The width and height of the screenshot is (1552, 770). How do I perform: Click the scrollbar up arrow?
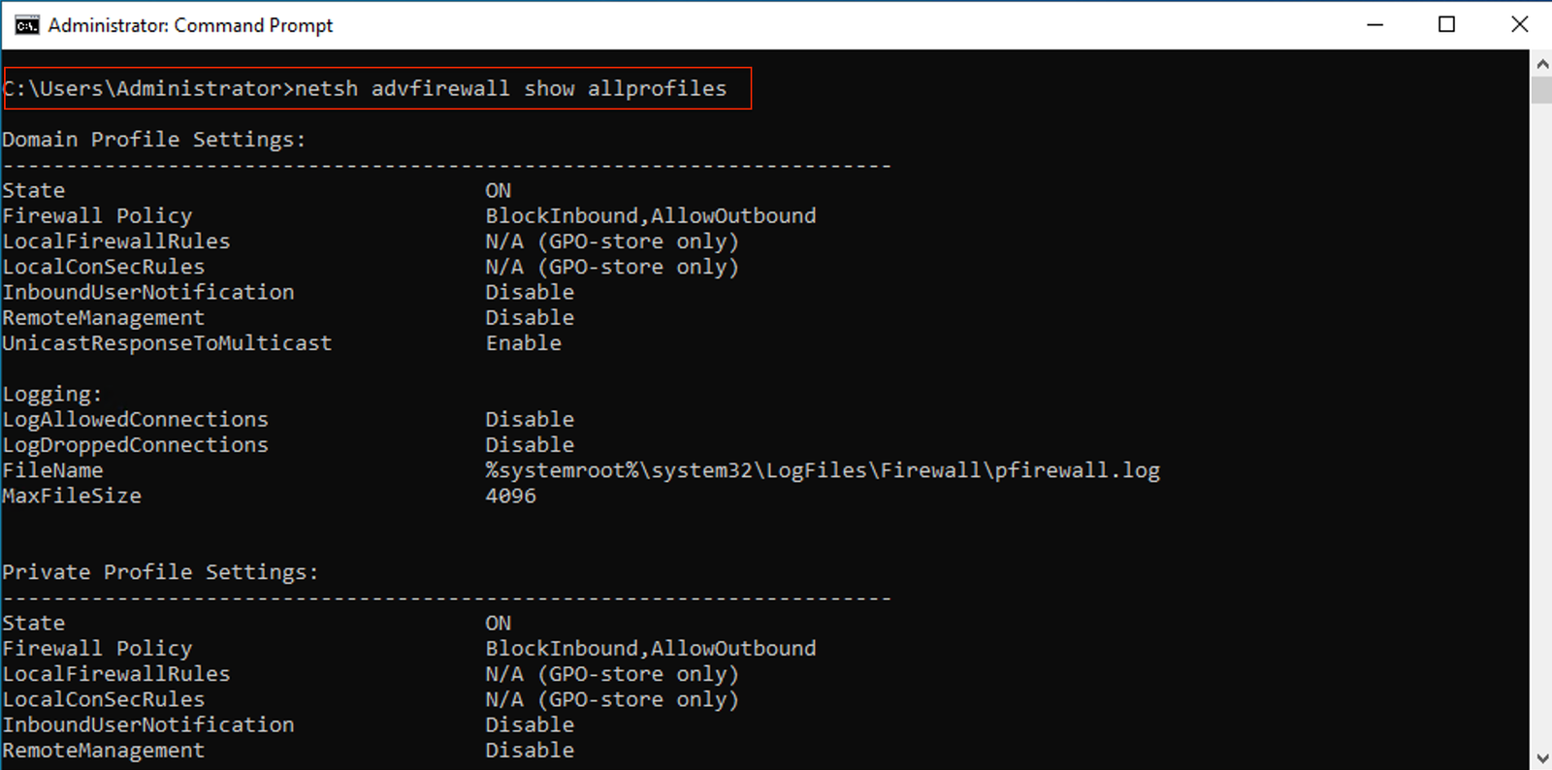(x=1541, y=65)
